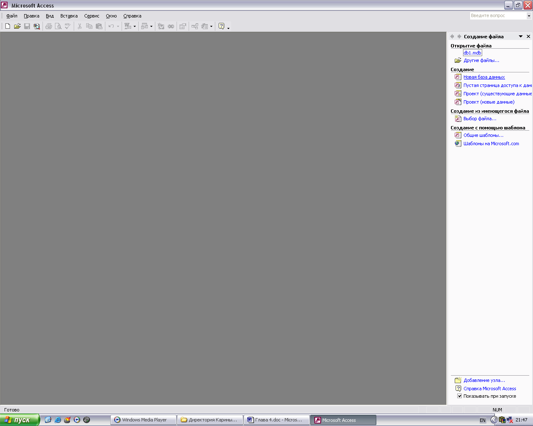Viewport: 533px width, 426px height.
Task: Click the taskbar clock 21:47
Action: (521, 420)
